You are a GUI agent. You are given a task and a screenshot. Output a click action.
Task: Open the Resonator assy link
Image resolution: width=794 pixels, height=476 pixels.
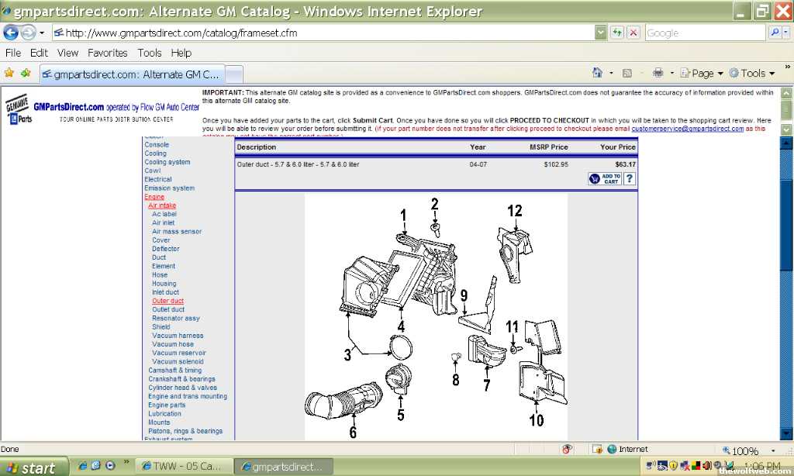coord(176,318)
